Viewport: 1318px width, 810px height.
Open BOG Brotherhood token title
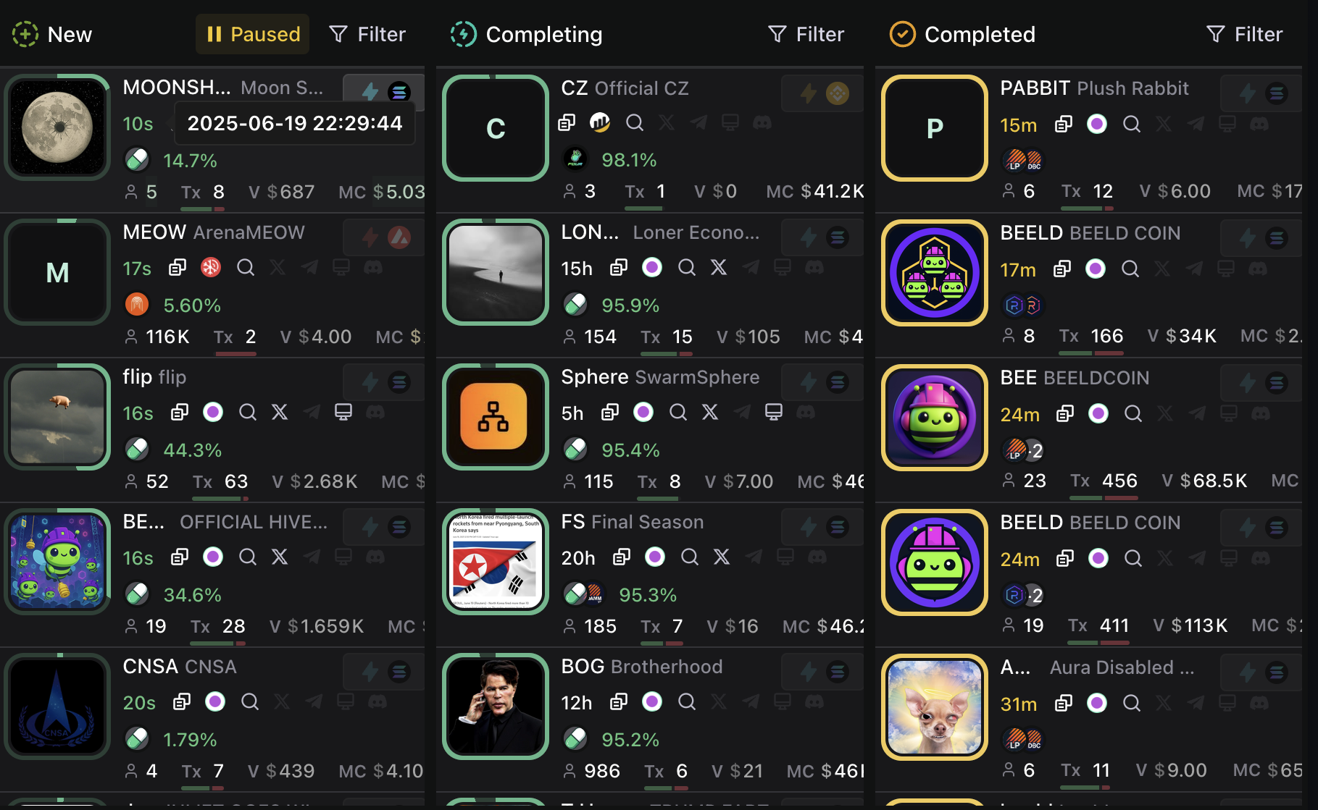[642, 667]
